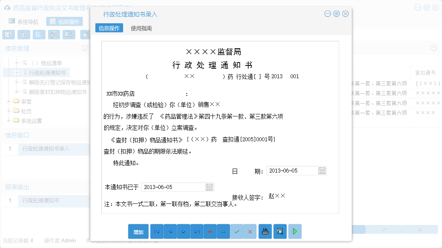Select the magnifier search icon in the top toolbar

pos(8,35)
